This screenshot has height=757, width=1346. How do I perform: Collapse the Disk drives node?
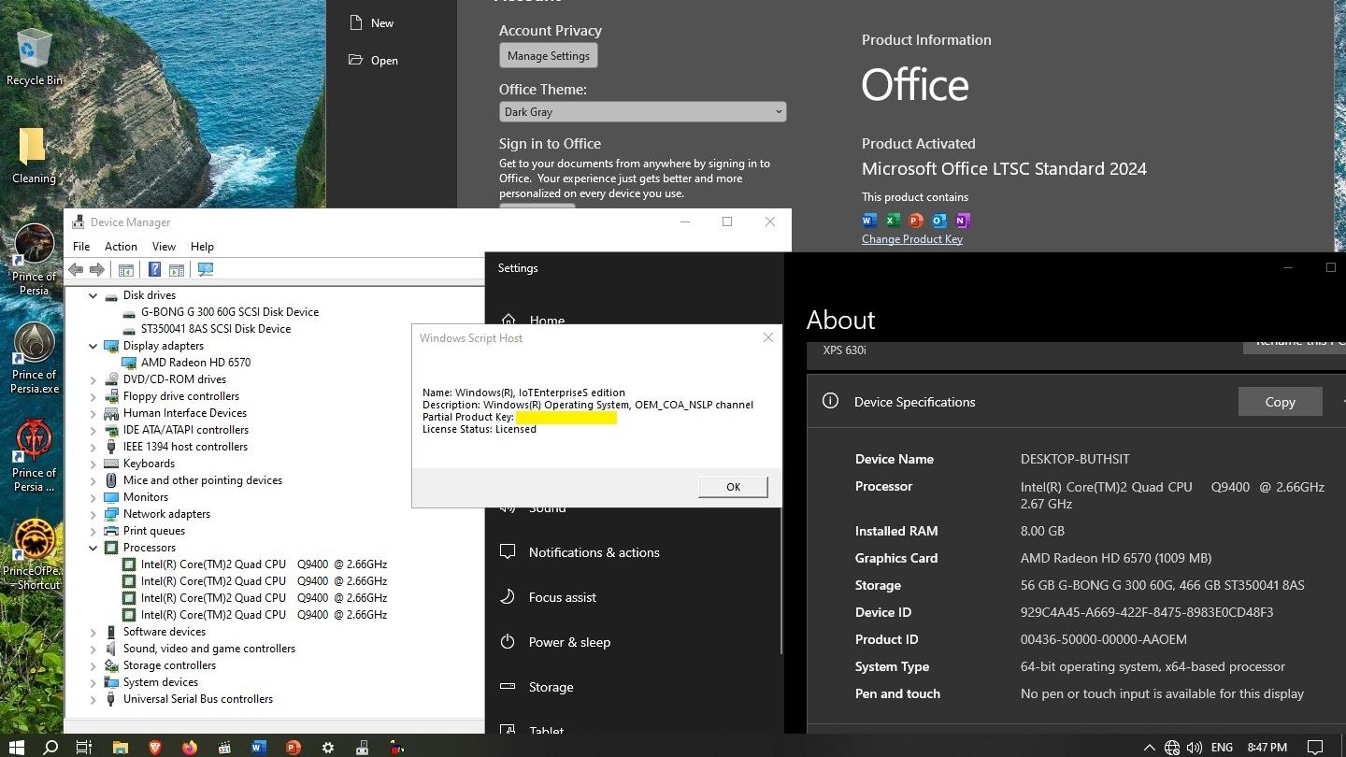click(93, 295)
